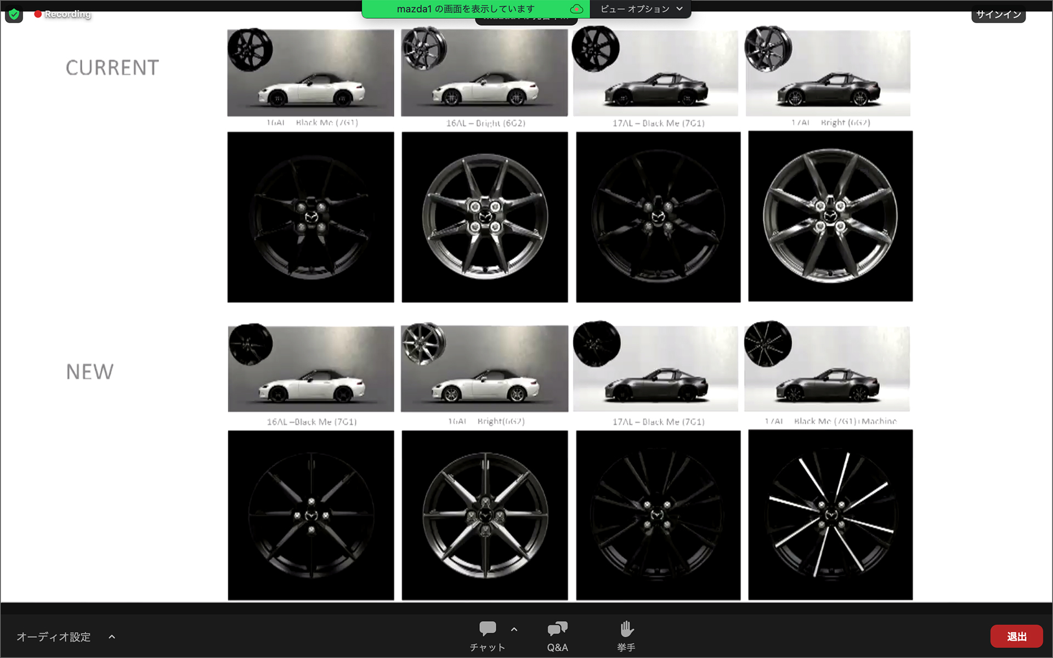Click the mazda1 screen sharing banner

pyautogui.click(x=465, y=9)
